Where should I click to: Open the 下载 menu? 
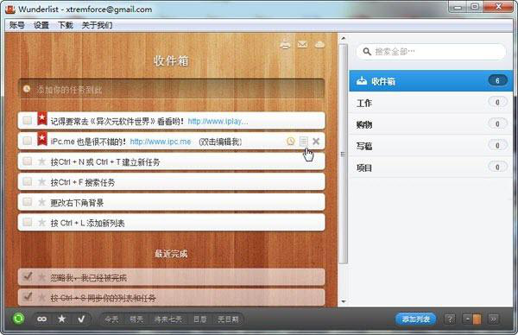pyautogui.click(x=66, y=25)
